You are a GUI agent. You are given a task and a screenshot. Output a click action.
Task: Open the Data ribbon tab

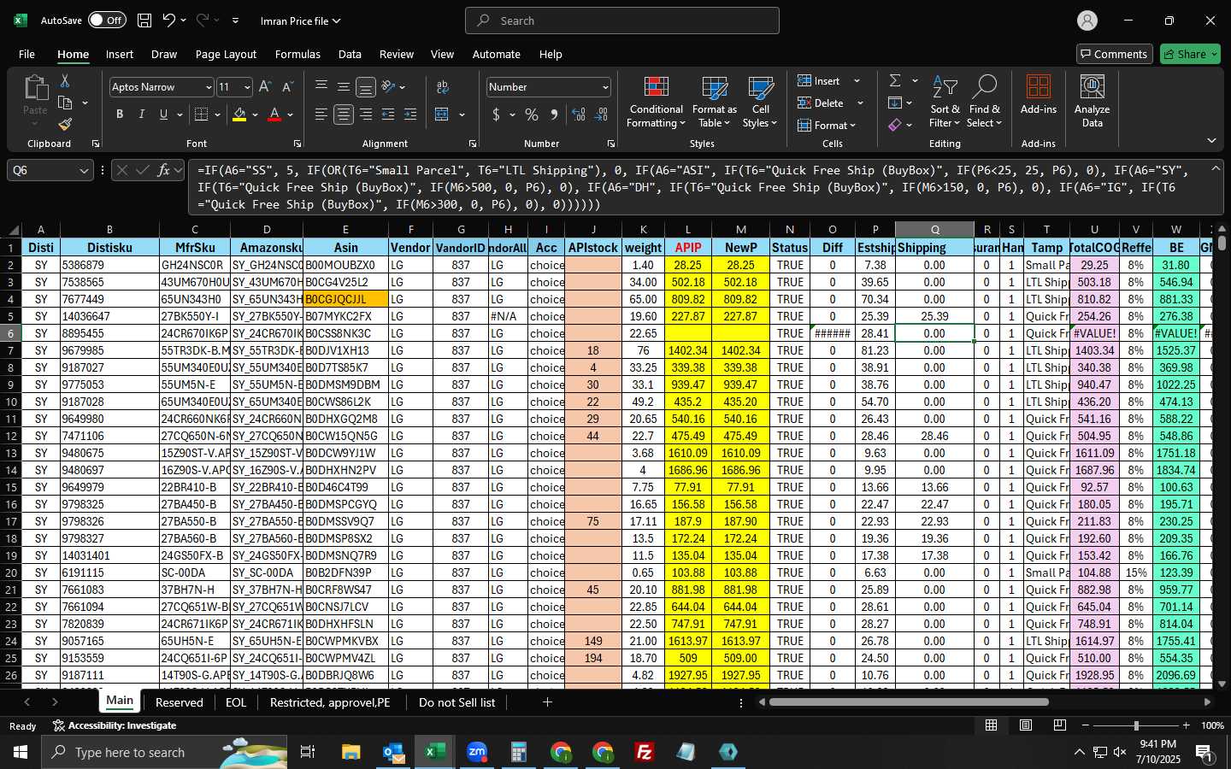click(x=350, y=54)
